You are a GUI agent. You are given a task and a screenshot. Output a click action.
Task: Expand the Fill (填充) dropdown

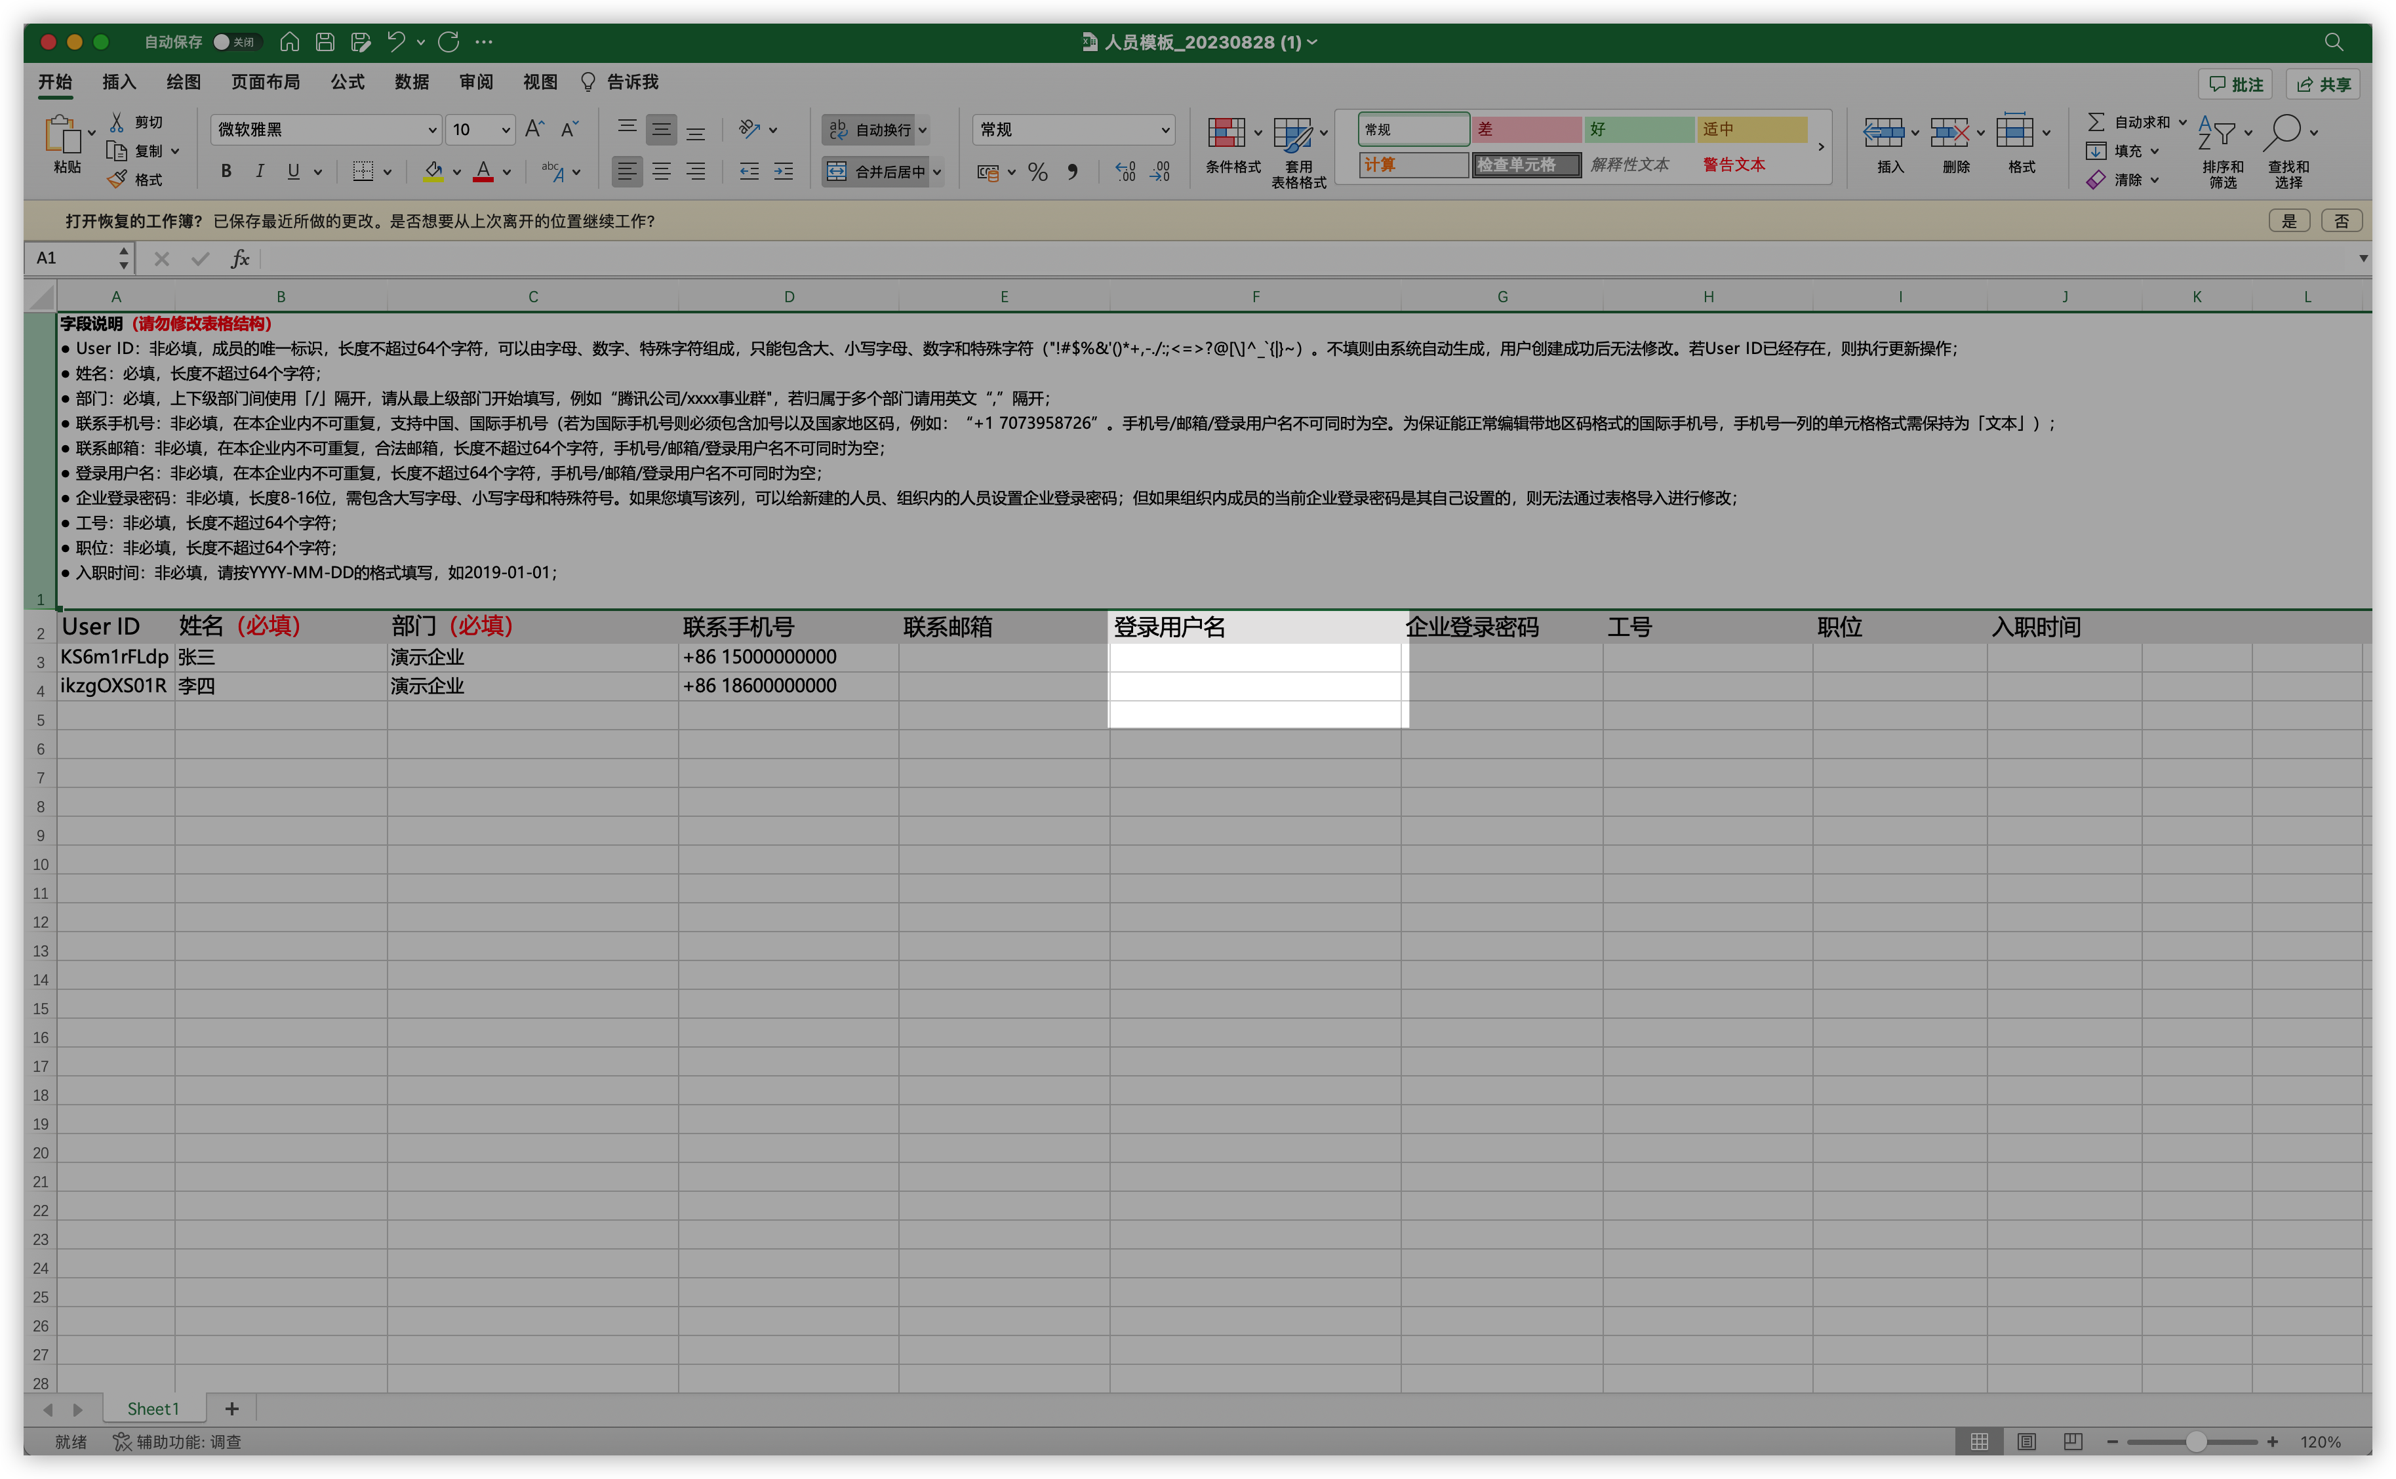click(2154, 151)
